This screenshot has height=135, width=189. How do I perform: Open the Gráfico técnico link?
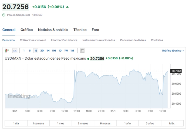173,50
